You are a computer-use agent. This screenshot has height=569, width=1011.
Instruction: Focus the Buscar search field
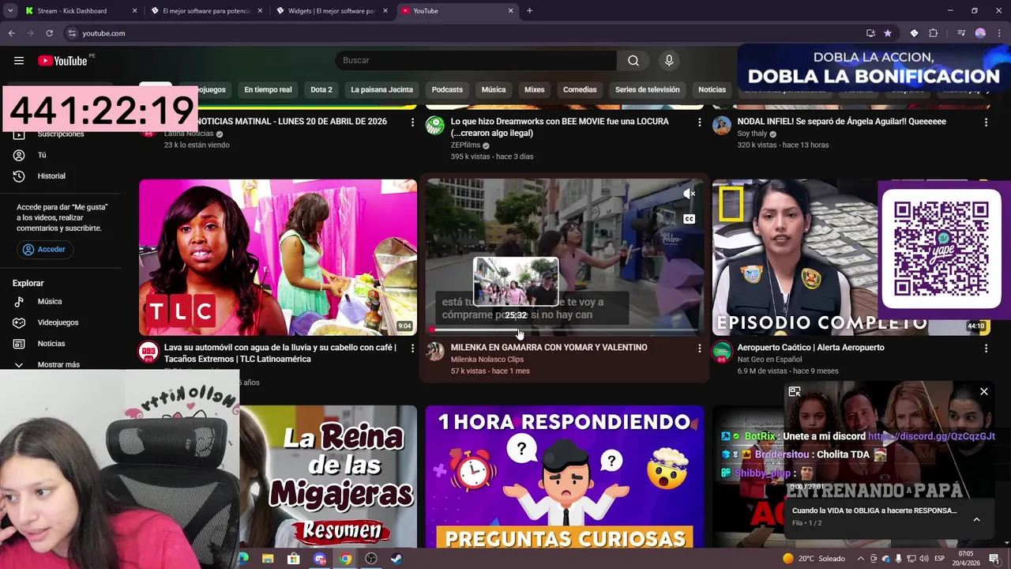point(476,61)
